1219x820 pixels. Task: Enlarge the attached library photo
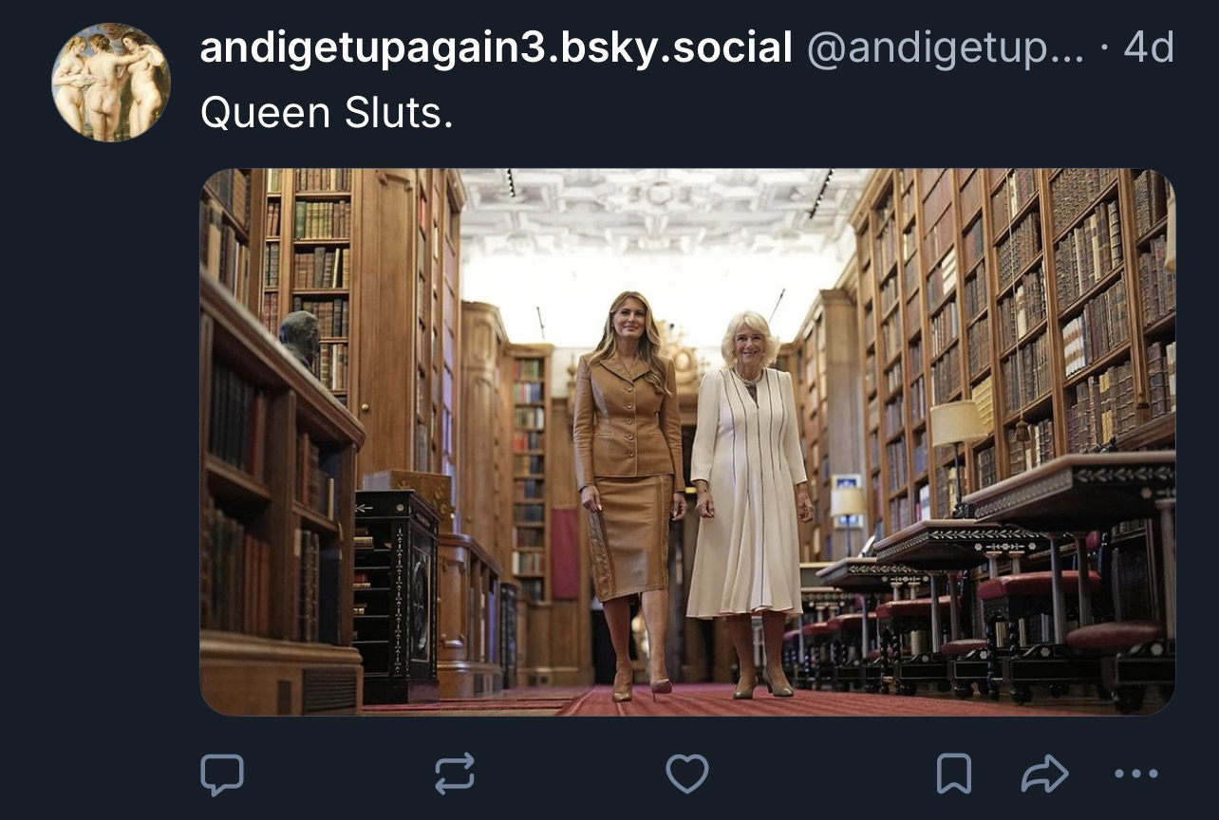point(687,442)
